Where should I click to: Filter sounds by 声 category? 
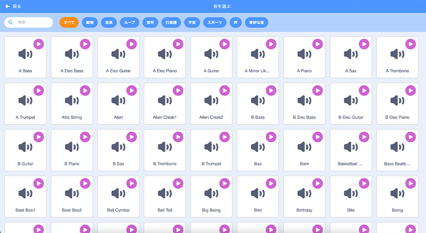point(235,22)
